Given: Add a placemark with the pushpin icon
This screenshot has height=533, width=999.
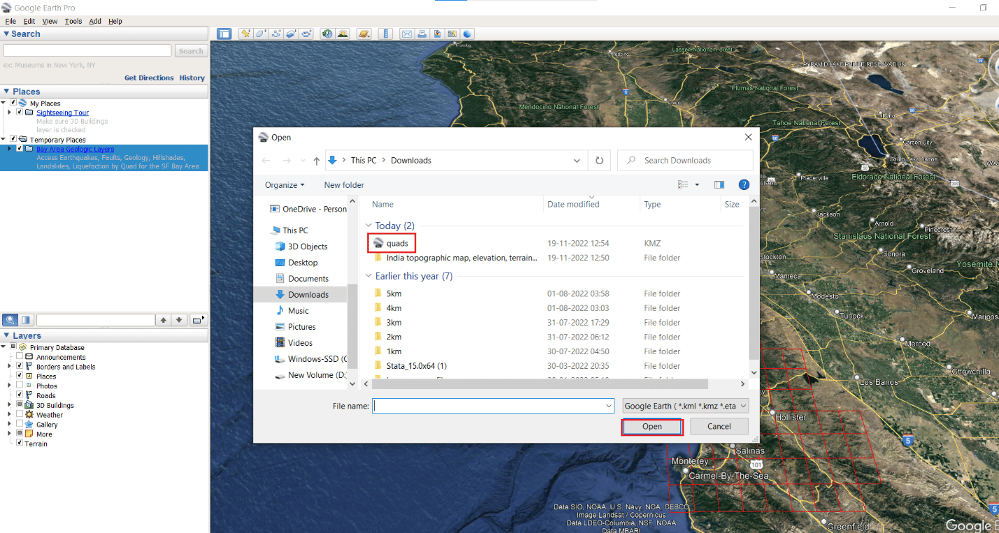Looking at the screenshot, I should (x=246, y=34).
